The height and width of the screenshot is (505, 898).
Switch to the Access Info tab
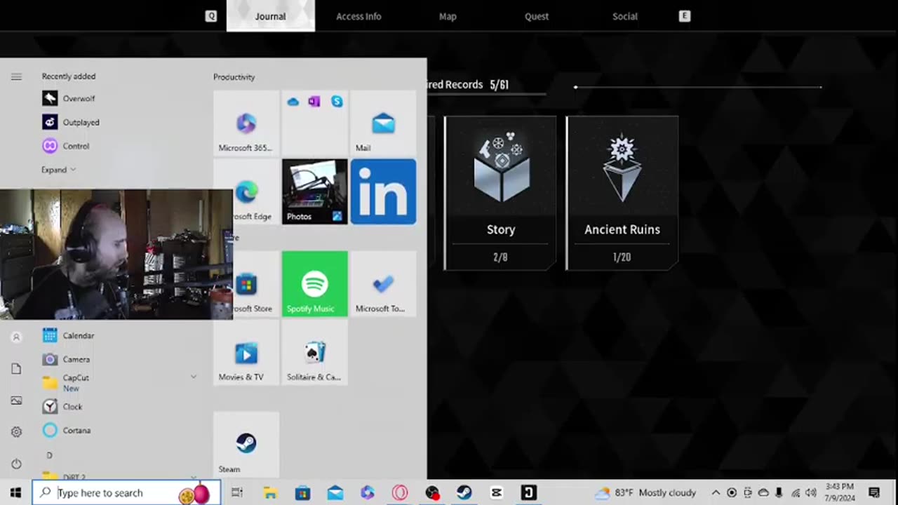(x=358, y=16)
